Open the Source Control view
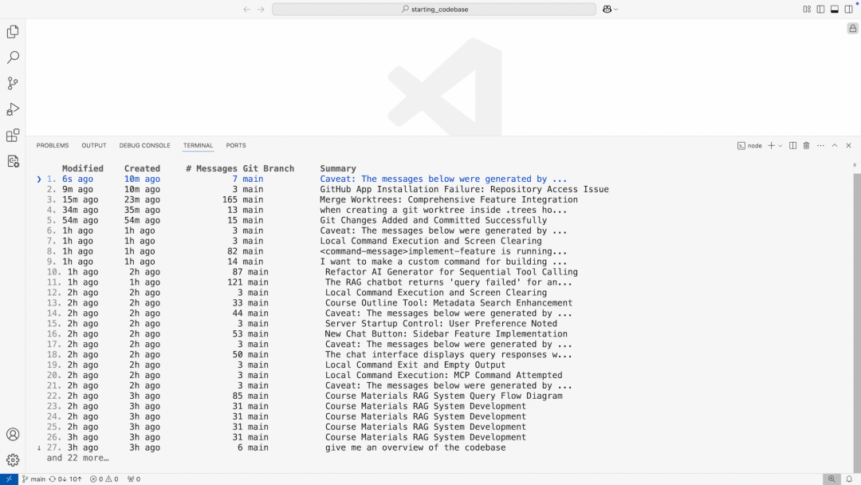This screenshot has width=861, height=485. pos(13,84)
